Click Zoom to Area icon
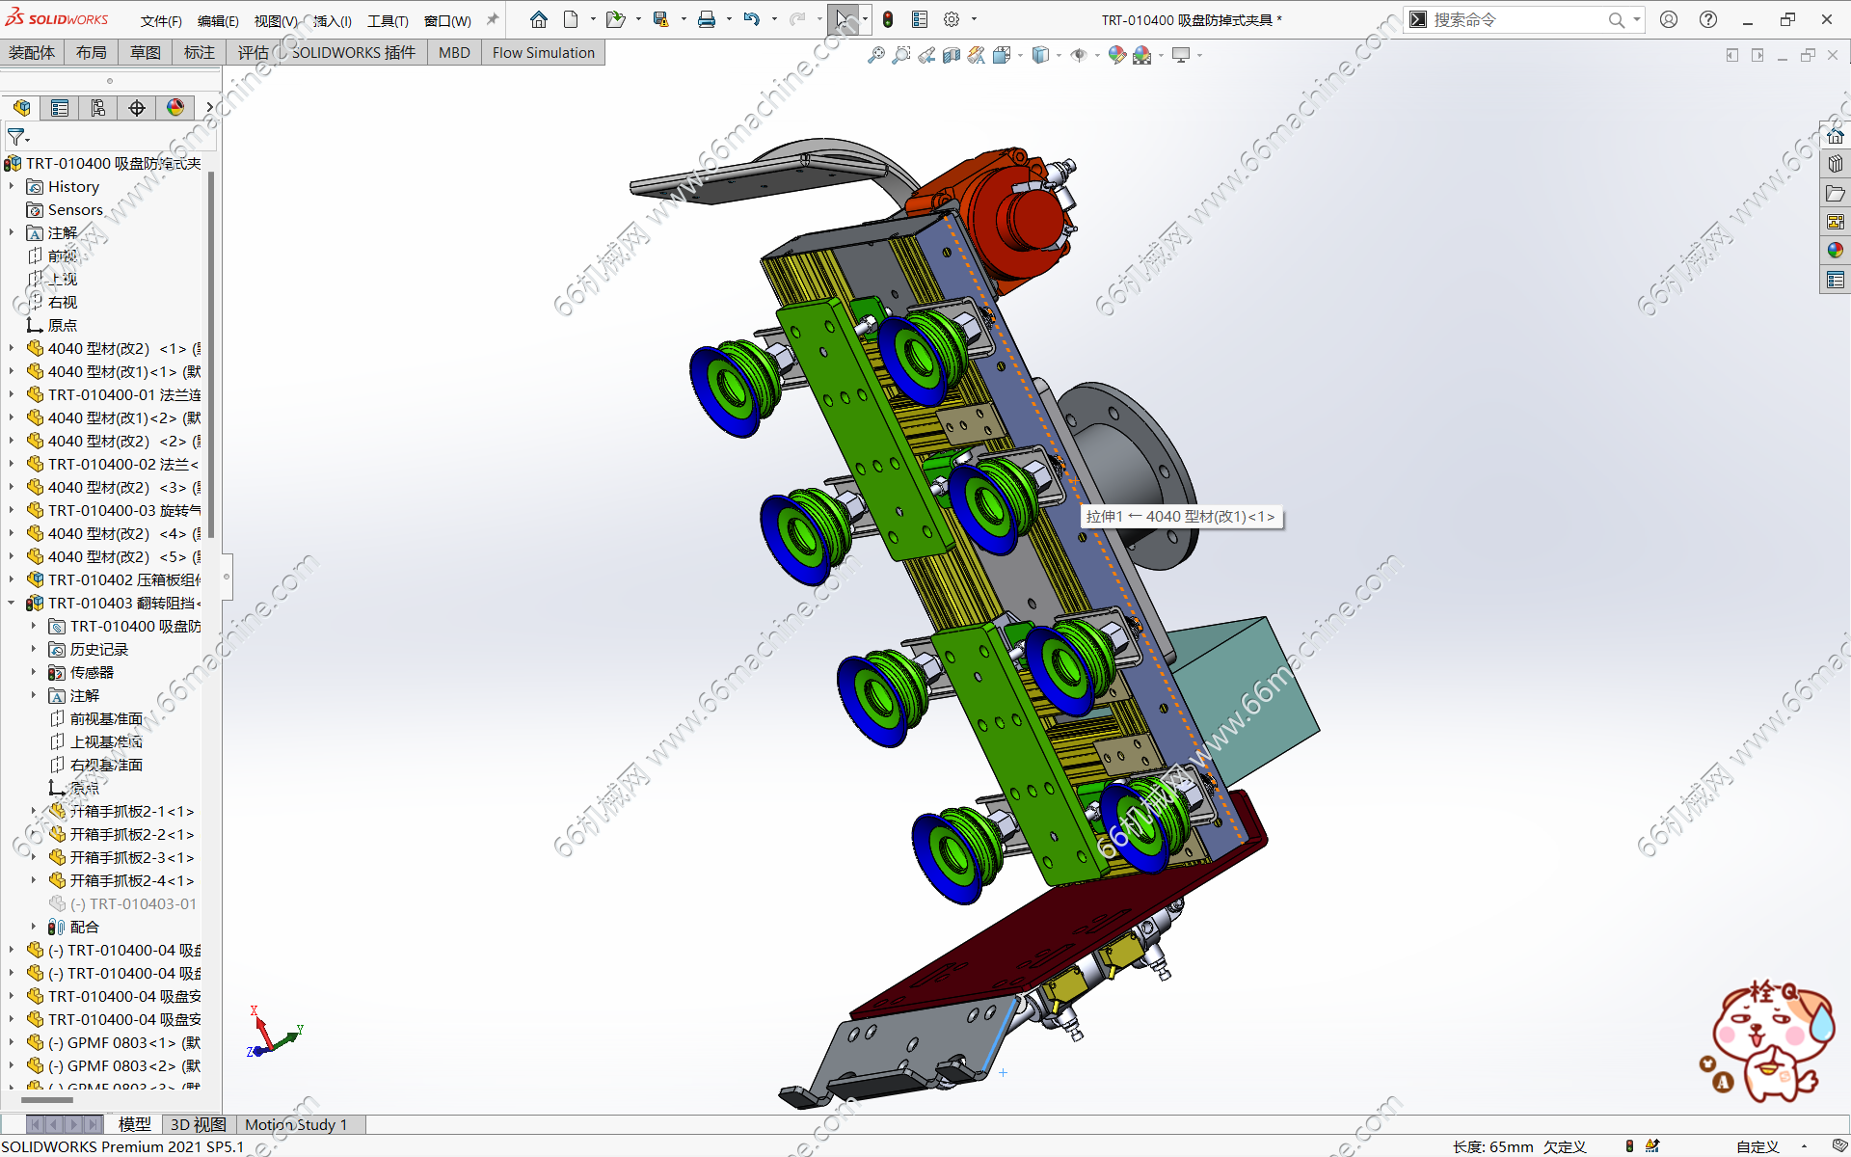This screenshot has width=1851, height=1157. click(900, 55)
